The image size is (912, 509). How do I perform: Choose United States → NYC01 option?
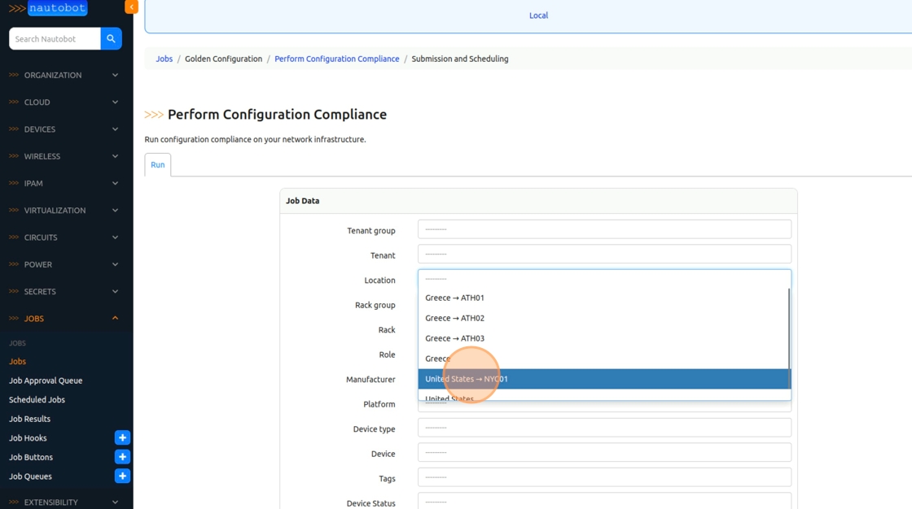(x=466, y=379)
